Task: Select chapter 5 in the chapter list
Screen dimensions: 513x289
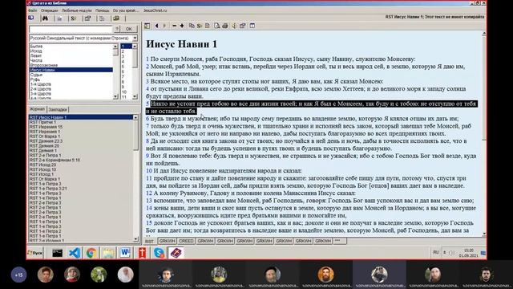Action: point(123,67)
